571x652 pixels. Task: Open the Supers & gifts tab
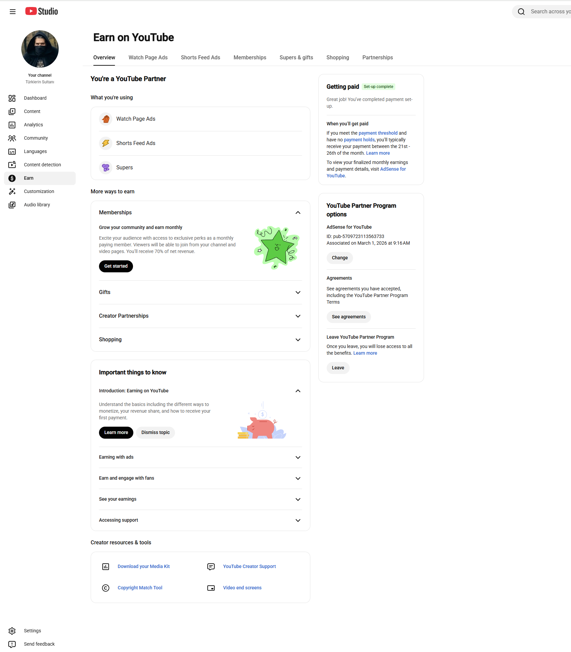point(296,57)
